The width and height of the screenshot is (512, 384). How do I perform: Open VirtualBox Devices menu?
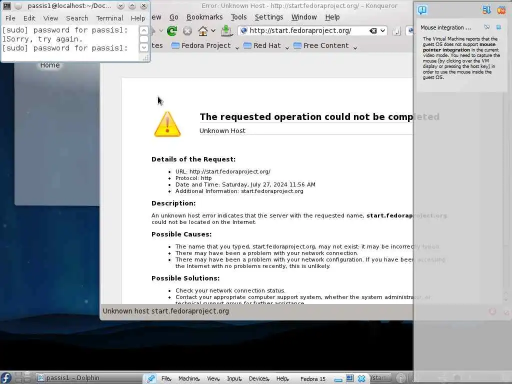tap(258, 378)
